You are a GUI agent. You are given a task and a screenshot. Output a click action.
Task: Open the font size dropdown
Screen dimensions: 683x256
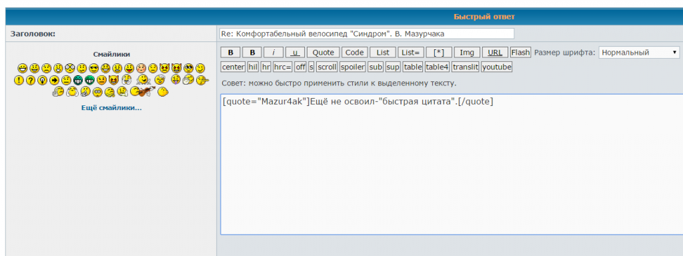click(x=639, y=52)
